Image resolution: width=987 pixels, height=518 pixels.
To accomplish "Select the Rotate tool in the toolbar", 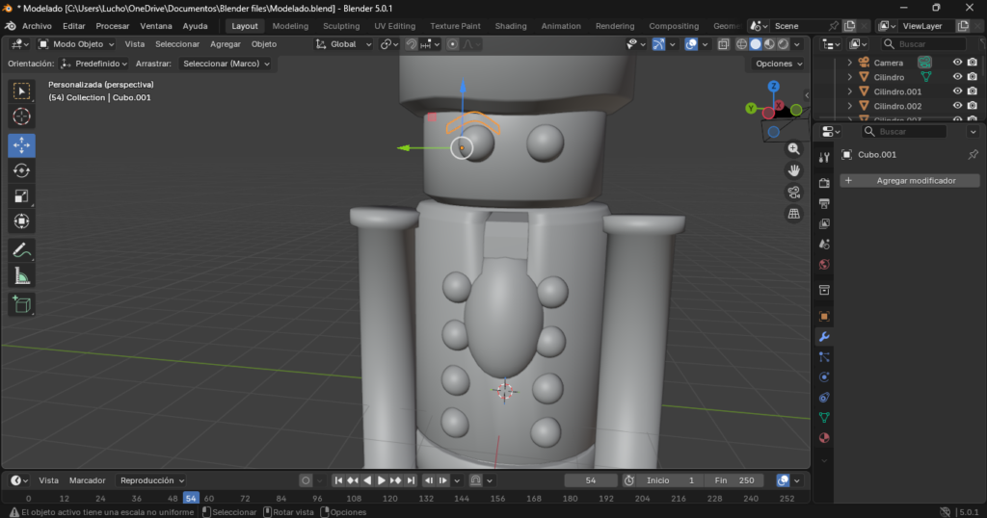I will (21, 170).
